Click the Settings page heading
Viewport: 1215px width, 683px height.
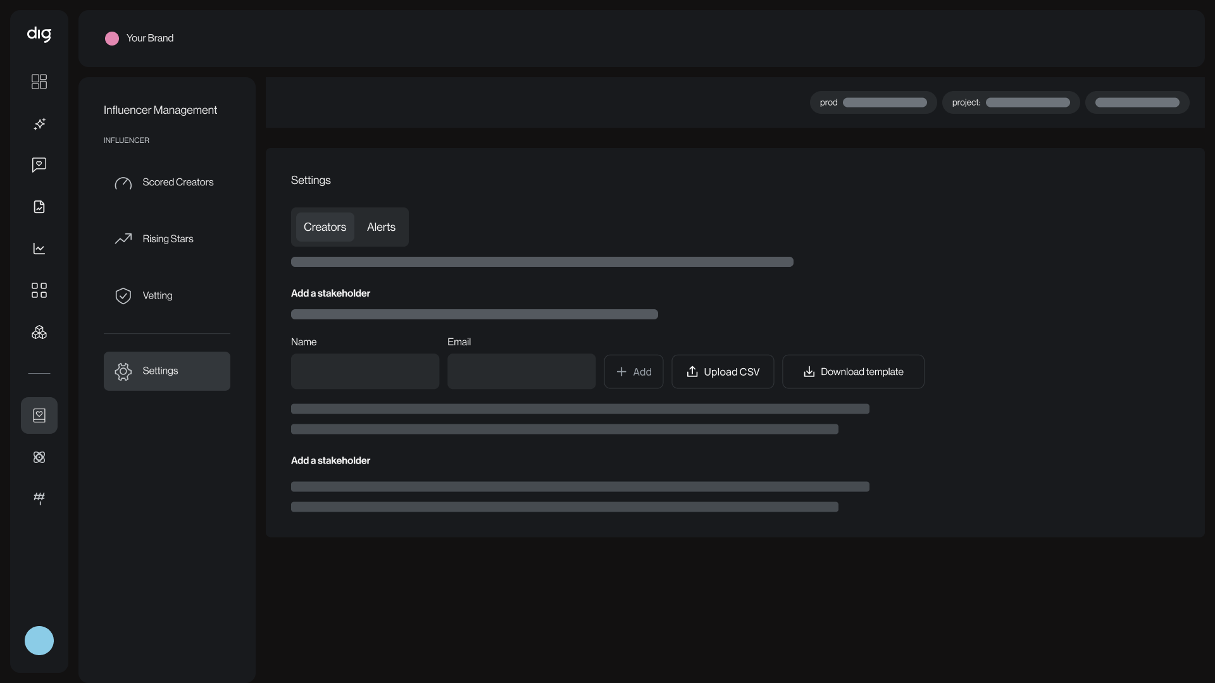click(311, 180)
